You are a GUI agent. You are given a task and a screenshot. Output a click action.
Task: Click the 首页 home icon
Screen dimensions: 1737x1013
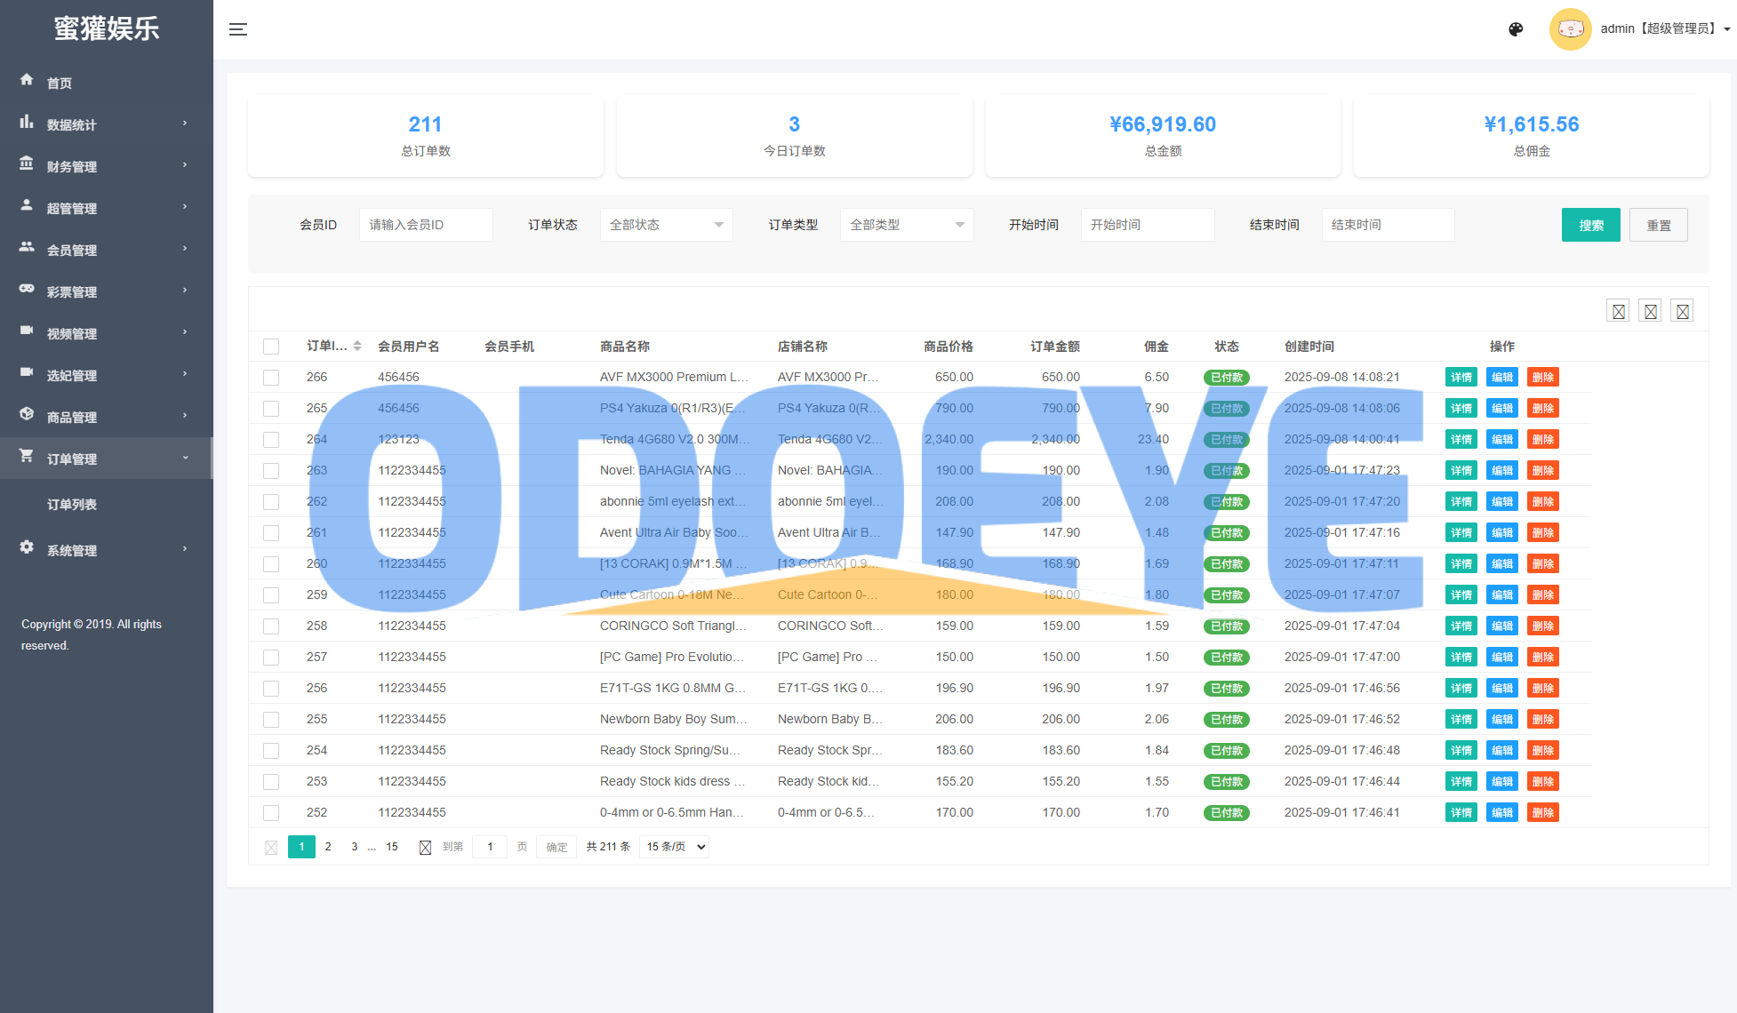(x=27, y=80)
